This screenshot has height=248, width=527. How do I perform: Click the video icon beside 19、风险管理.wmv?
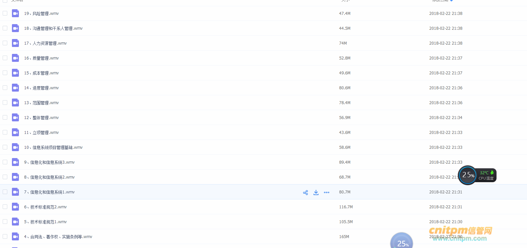tap(15, 14)
